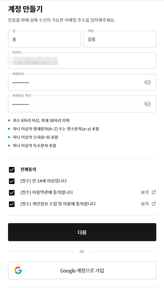This screenshot has width=164, height=288.
Task: Focus the 이름 input field
Action: (120, 39)
